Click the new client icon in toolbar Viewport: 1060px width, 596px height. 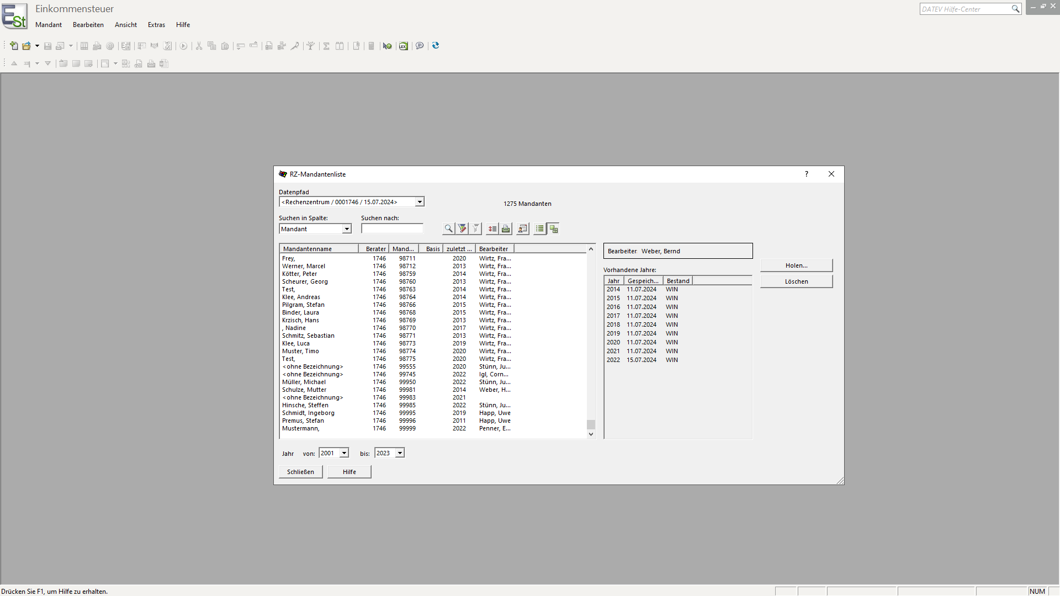14,46
